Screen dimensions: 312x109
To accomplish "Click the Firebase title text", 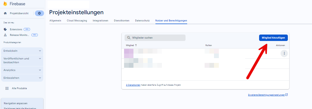I will pos(17,4).
